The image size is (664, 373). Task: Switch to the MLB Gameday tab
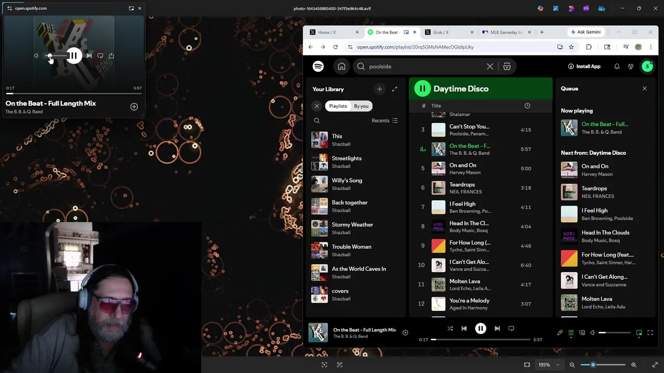pos(507,32)
